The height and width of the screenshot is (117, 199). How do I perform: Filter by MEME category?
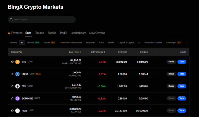click(111, 43)
